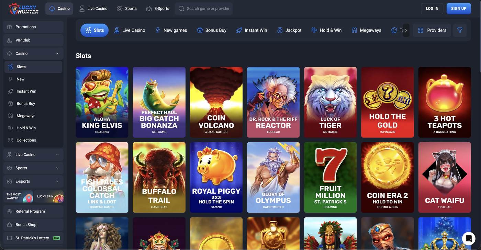Select Megaways in the Casino submenu
This screenshot has width=481, height=250.
point(33,116)
